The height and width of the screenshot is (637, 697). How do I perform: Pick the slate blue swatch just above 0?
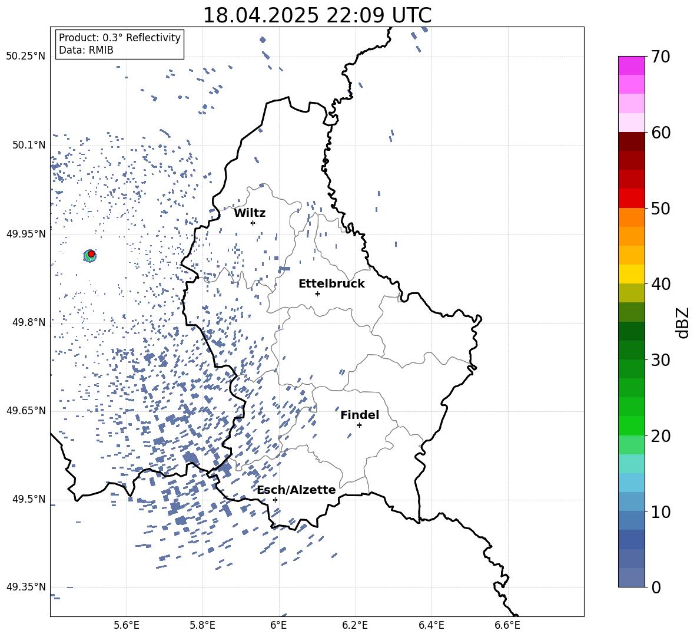(x=632, y=577)
